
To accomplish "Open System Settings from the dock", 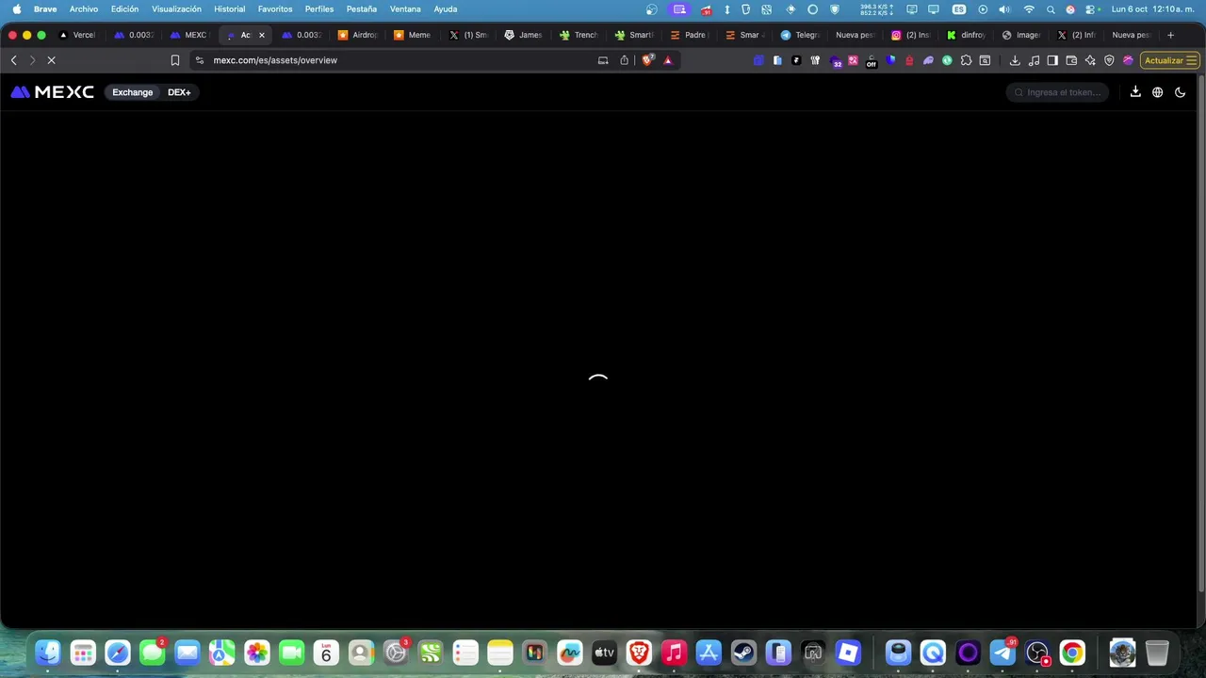I will point(396,653).
